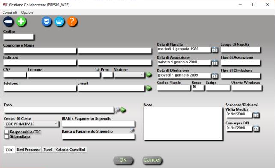Click the Badge input field
Screen dimensions: 275x168
coord(218,88)
